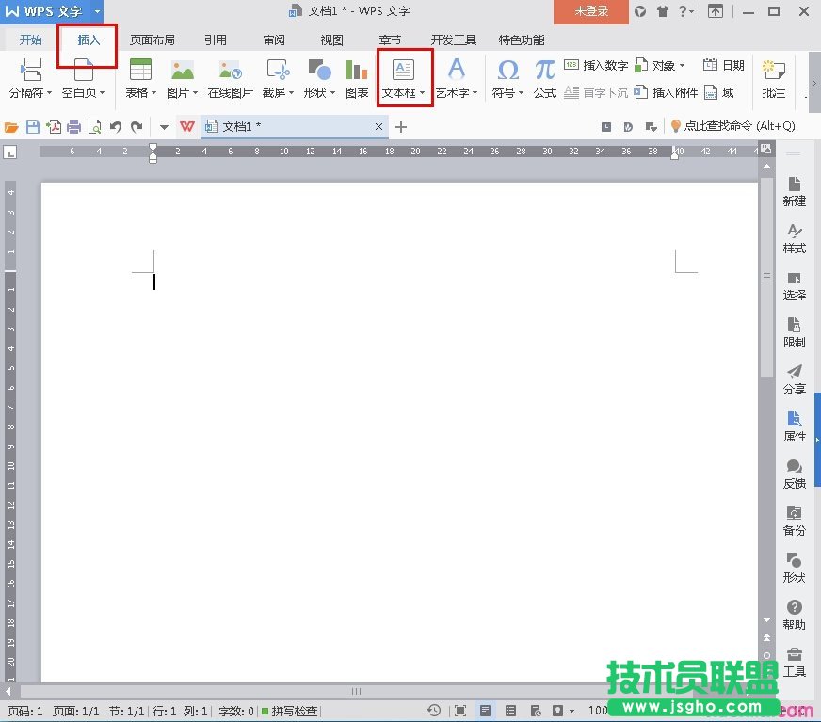Open a new document tab with plus
Screen dimensions: 821x722
(401, 127)
